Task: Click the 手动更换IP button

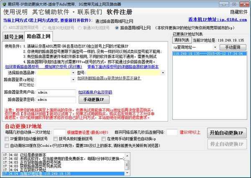Action: [x=94, y=100]
